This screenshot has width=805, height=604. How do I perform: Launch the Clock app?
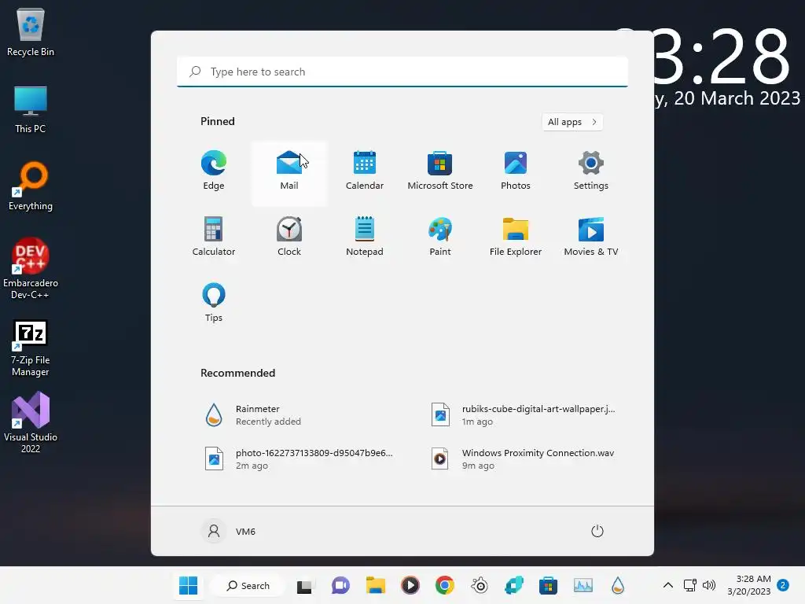click(x=289, y=237)
